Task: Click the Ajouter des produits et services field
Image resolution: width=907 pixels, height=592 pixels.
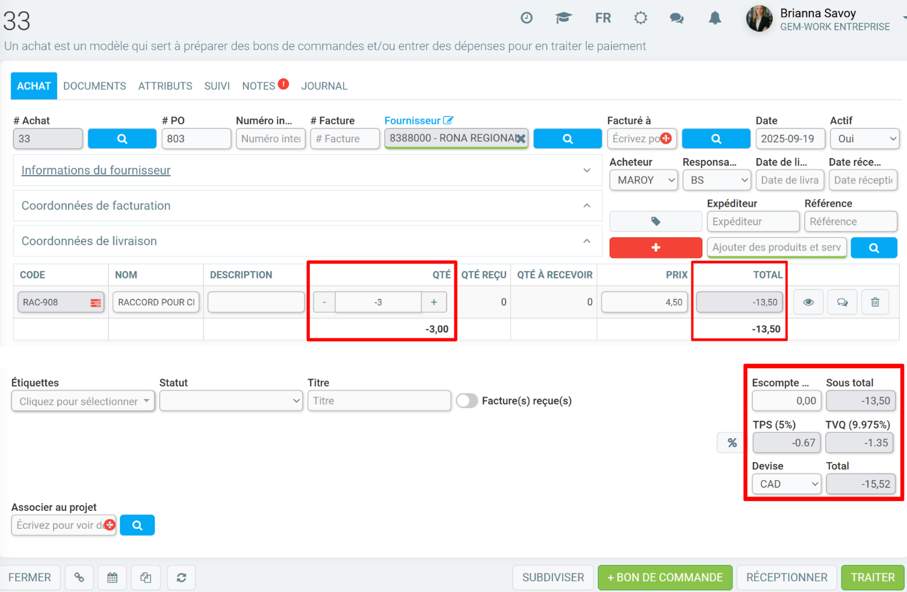Action: coord(777,247)
